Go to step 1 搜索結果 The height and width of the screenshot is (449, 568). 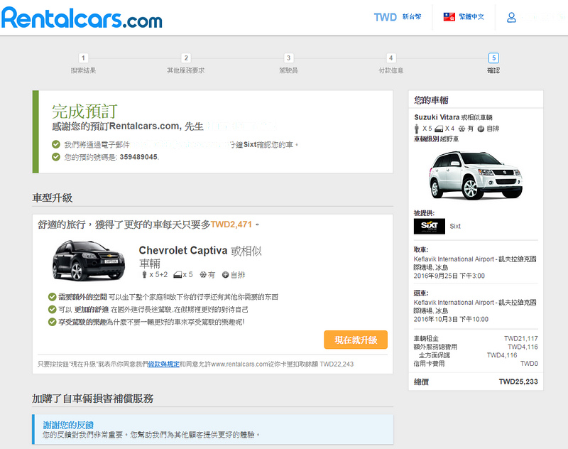[x=83, y=63]
